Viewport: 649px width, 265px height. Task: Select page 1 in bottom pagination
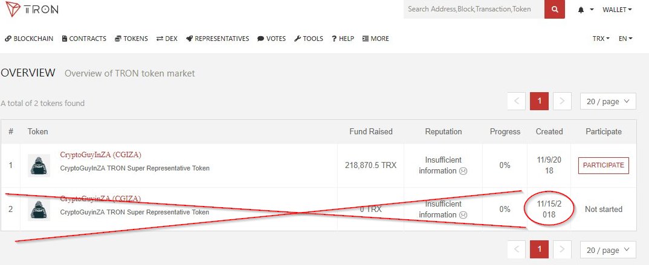(x=539, y=249)
